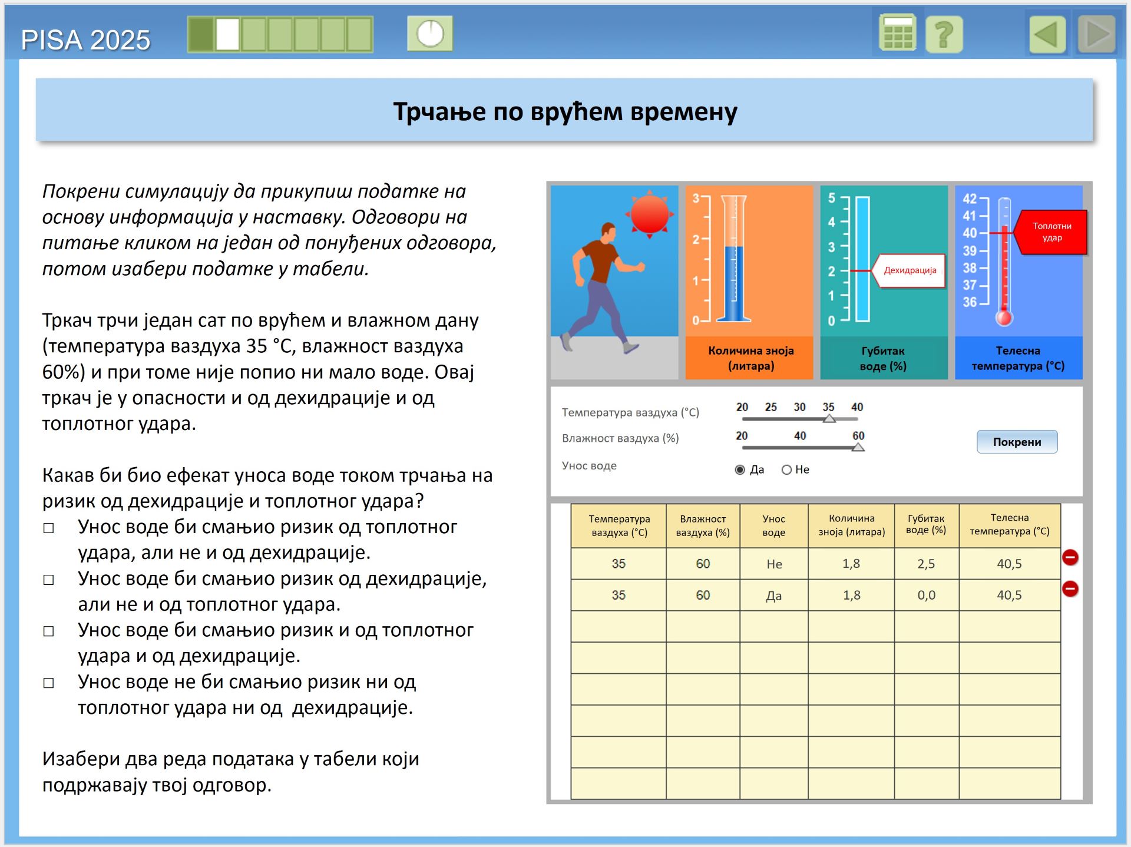Viewport: 1131px width, 847px height.
Task: Open the help question mark
Action: (x=944, y=34)
